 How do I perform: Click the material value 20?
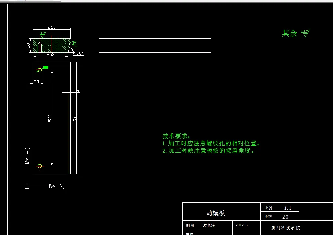[x=285, y=217]
